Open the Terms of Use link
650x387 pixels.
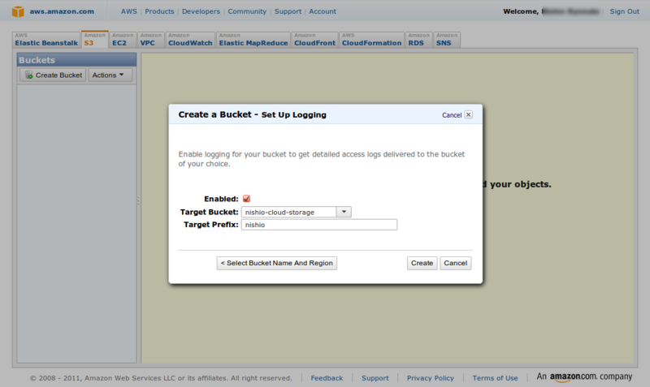coord(495,378)
